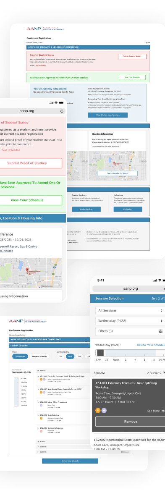Click Review Your Schedule button on bottom tablet

[x=70, y=461]
